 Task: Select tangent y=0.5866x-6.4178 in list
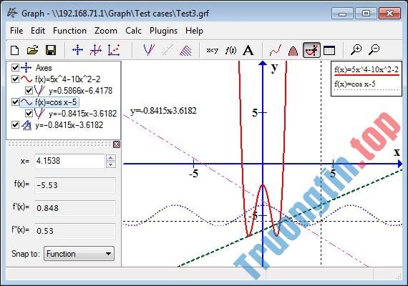click(x=81, y=91)
